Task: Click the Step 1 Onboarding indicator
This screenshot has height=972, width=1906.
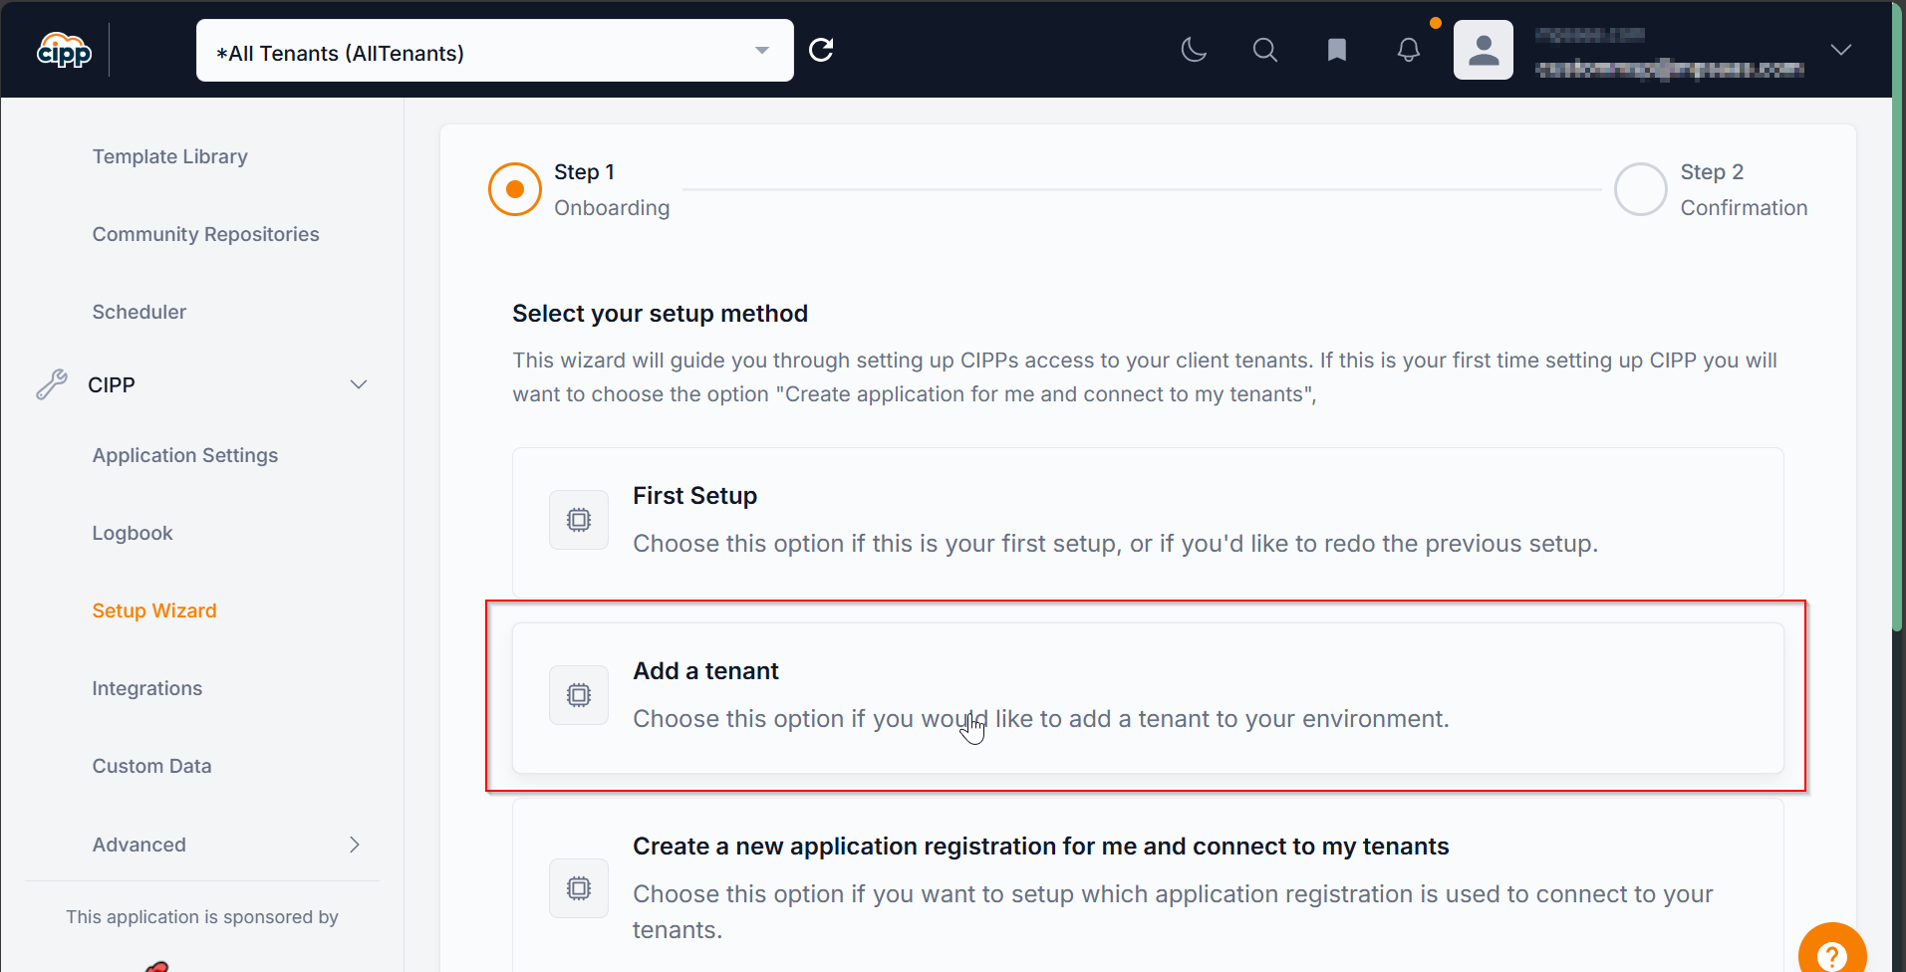Action: pos(515,189)
